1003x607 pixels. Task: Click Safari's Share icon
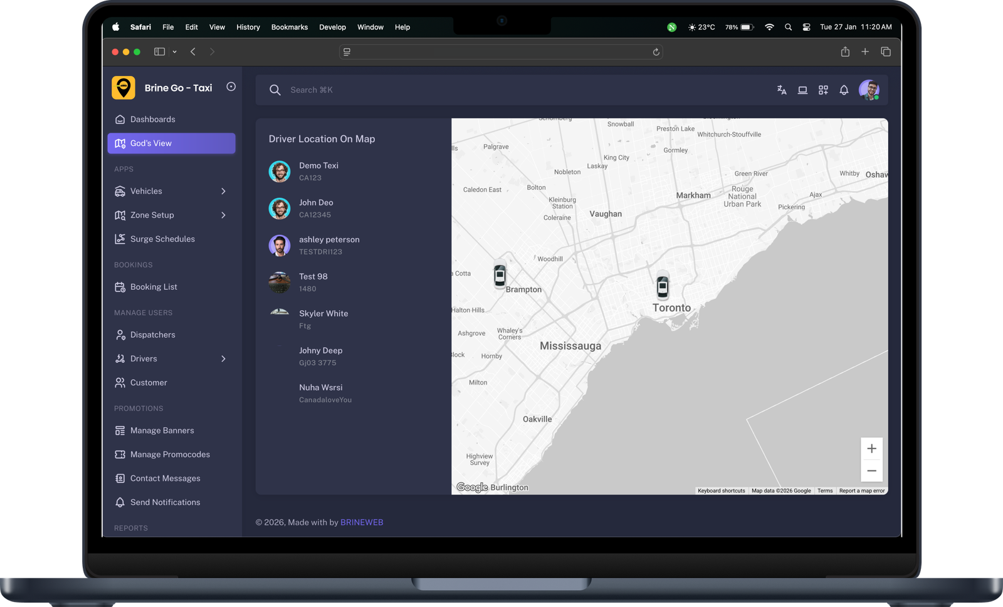tap(845, 52)
